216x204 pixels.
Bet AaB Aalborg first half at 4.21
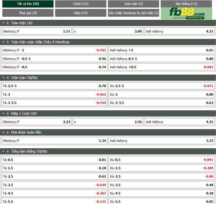pyautogui.click(x=179, y=122)
